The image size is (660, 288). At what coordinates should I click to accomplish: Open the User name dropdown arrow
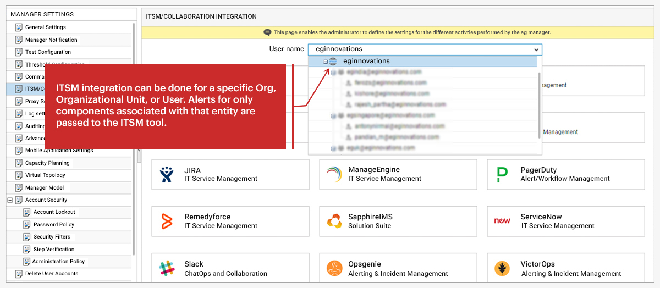[536, 49]
